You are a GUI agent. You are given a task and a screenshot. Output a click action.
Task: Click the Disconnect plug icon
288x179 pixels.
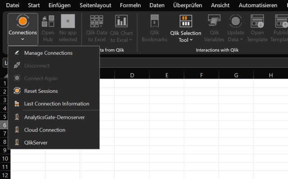[17, 65]
